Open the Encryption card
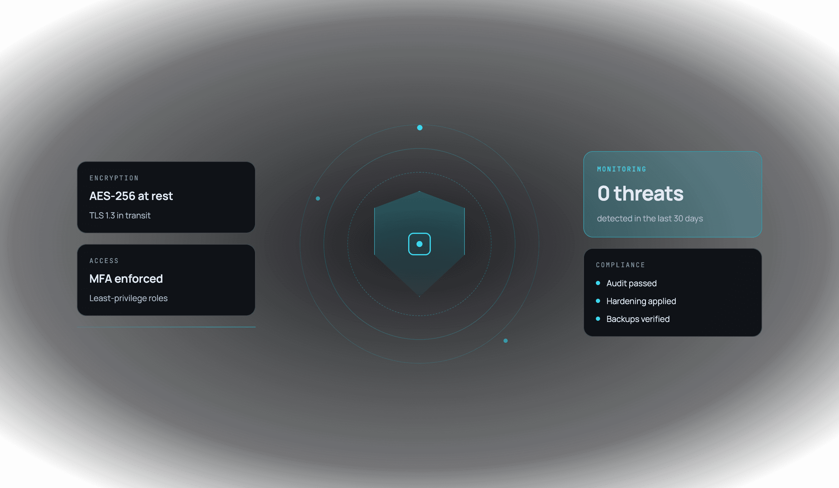839x488 pixels. coord(166,197)
